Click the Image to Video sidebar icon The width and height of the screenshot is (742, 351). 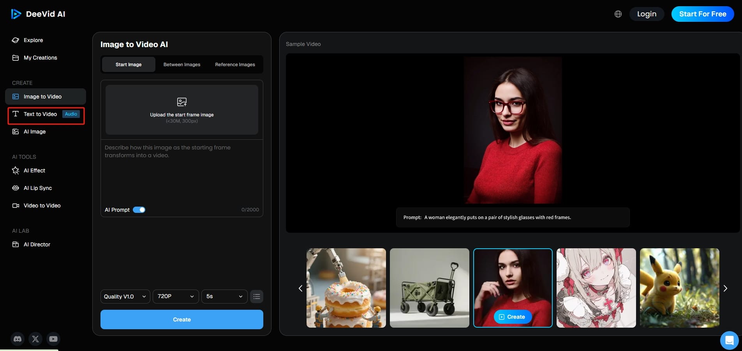[16, 97]
